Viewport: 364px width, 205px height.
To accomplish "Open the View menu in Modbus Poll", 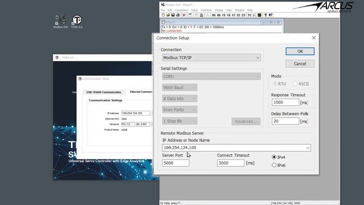I will (229, 10).
